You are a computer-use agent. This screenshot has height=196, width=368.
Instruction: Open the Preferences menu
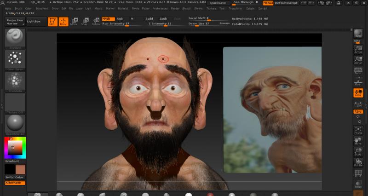click(160, 9)
